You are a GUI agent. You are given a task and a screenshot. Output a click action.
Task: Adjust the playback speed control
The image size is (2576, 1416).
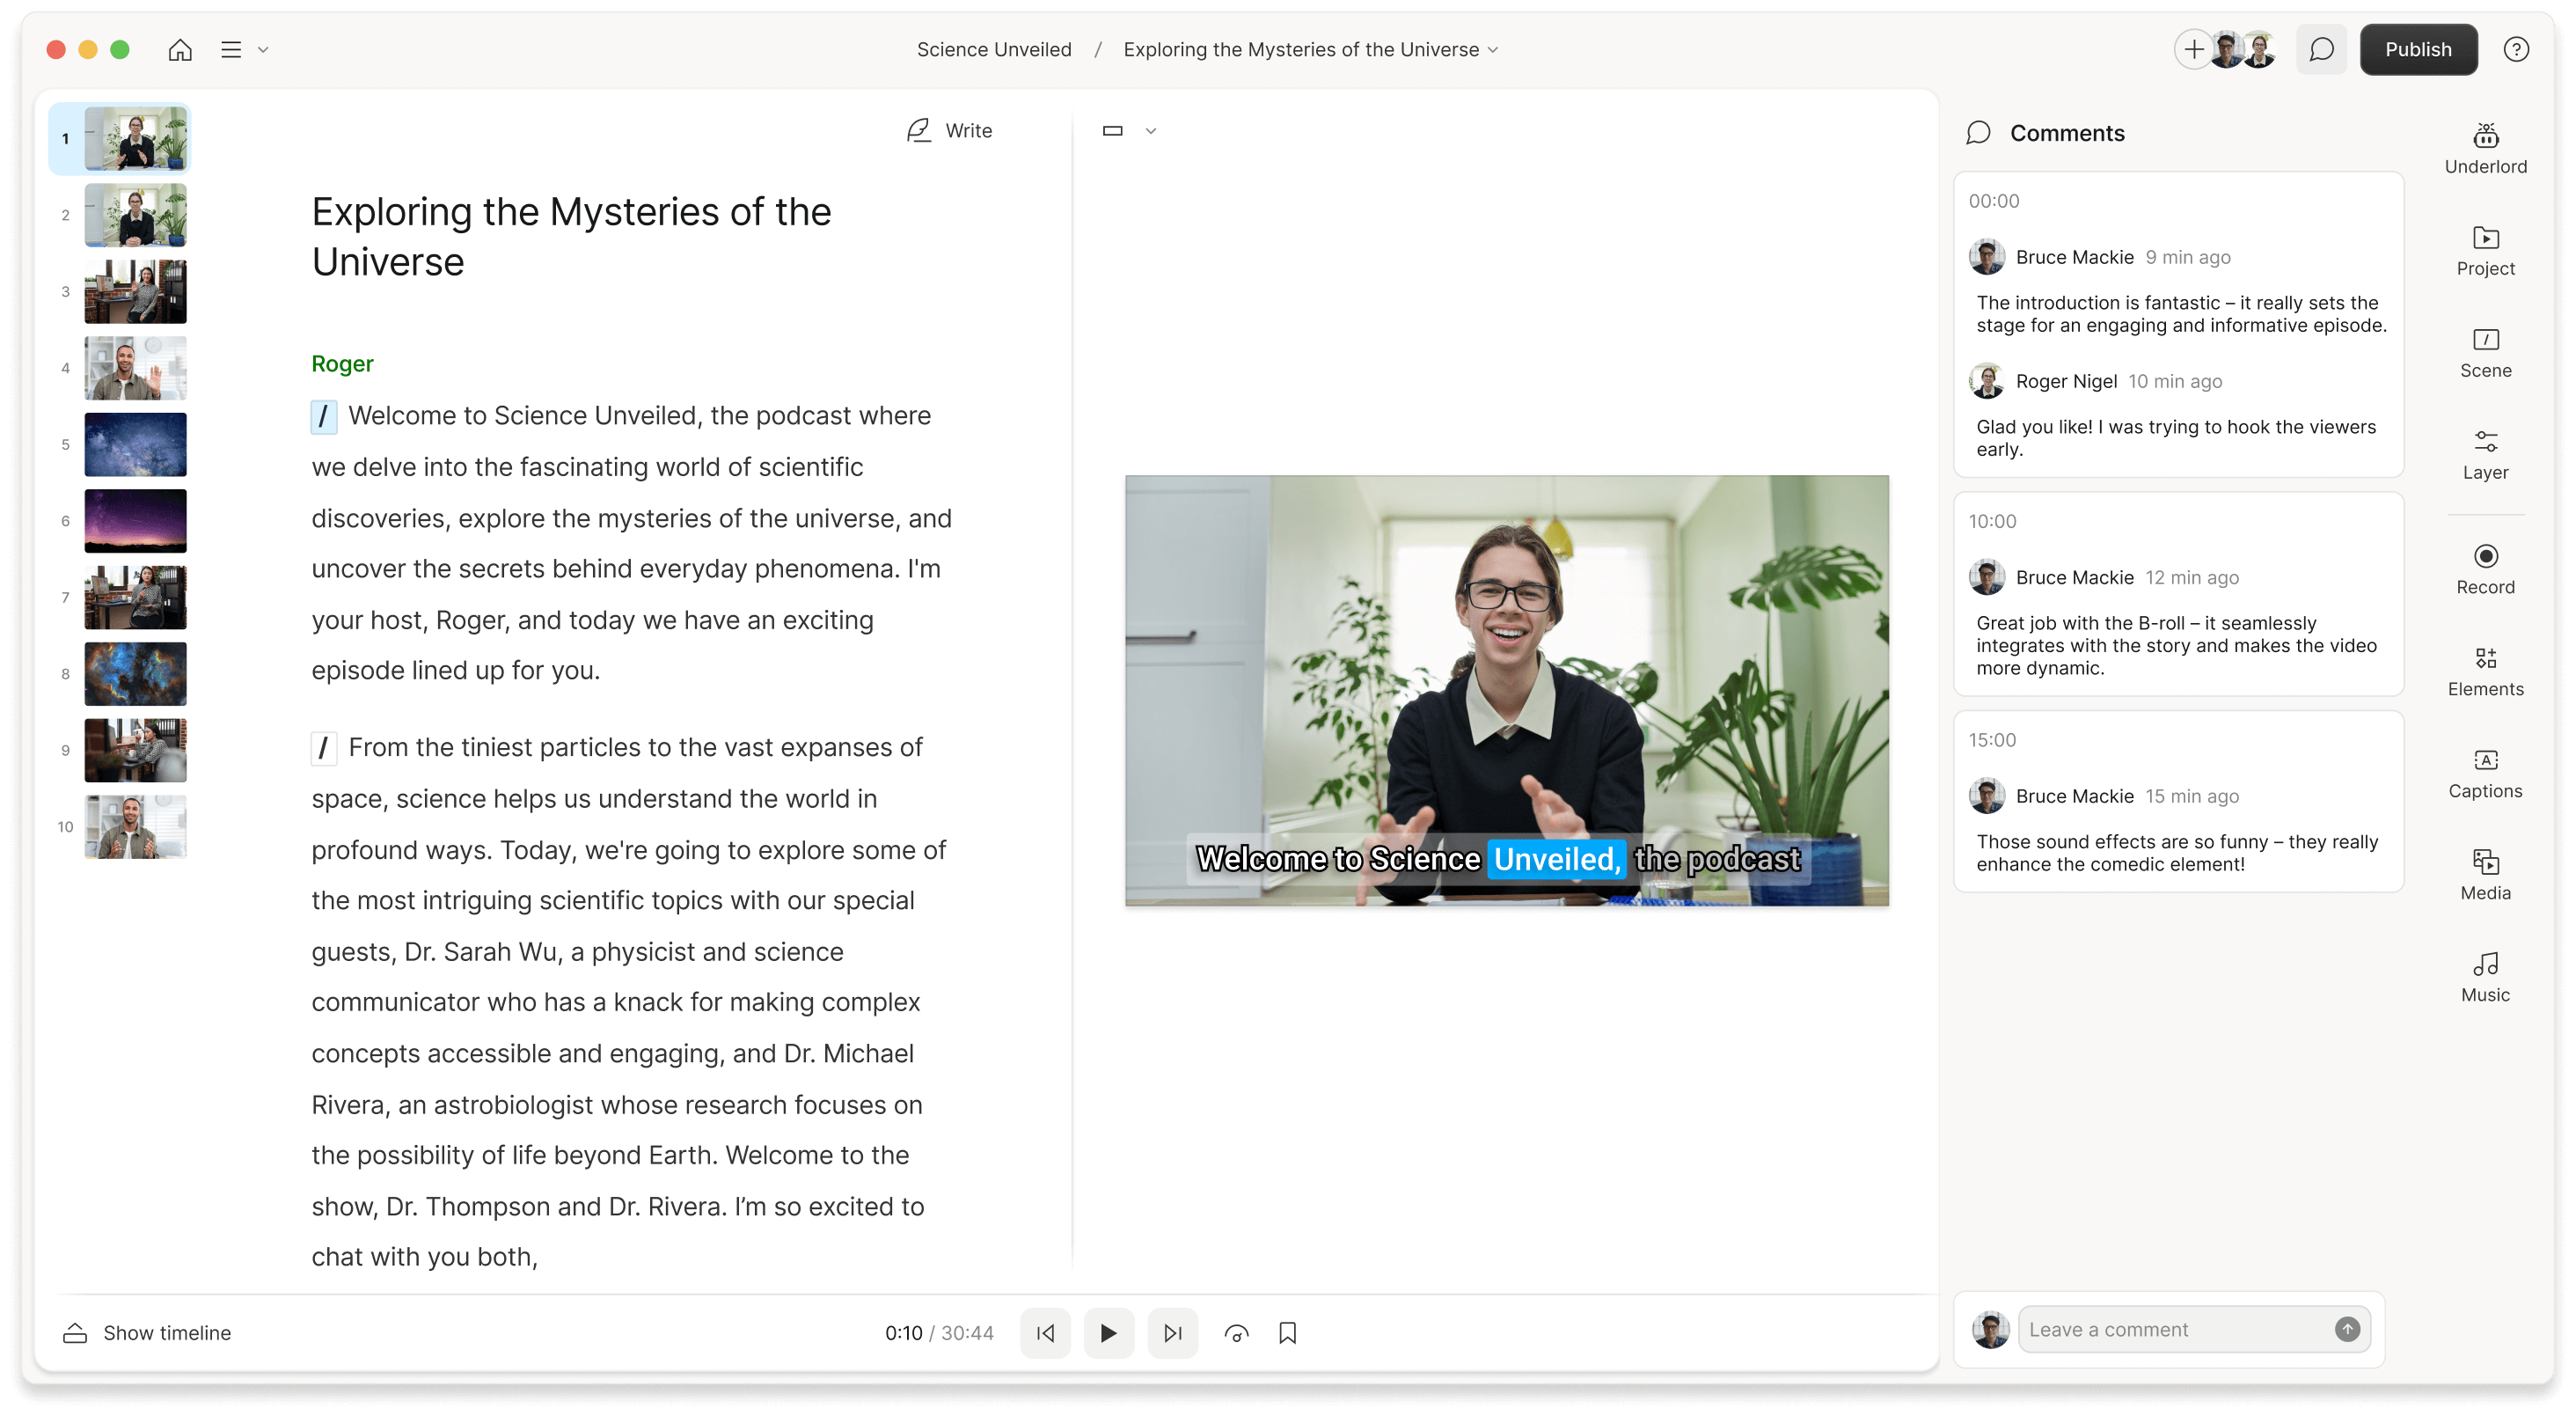point(1236,1332)
